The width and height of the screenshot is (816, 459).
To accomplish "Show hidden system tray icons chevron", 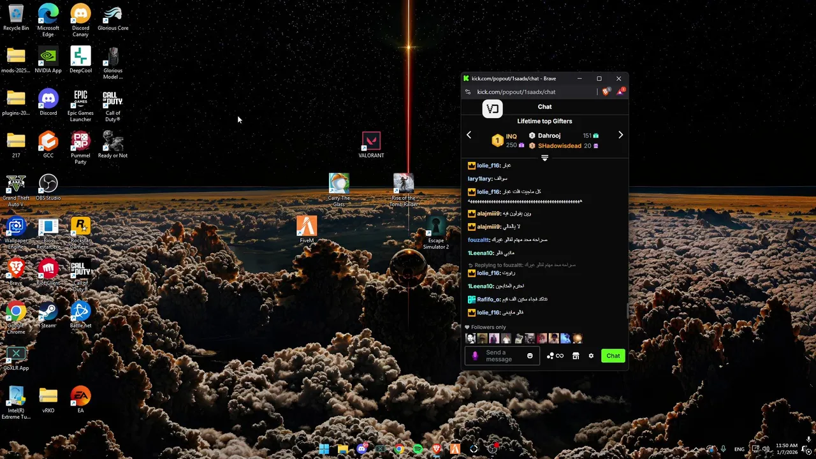I will [696, 449].
